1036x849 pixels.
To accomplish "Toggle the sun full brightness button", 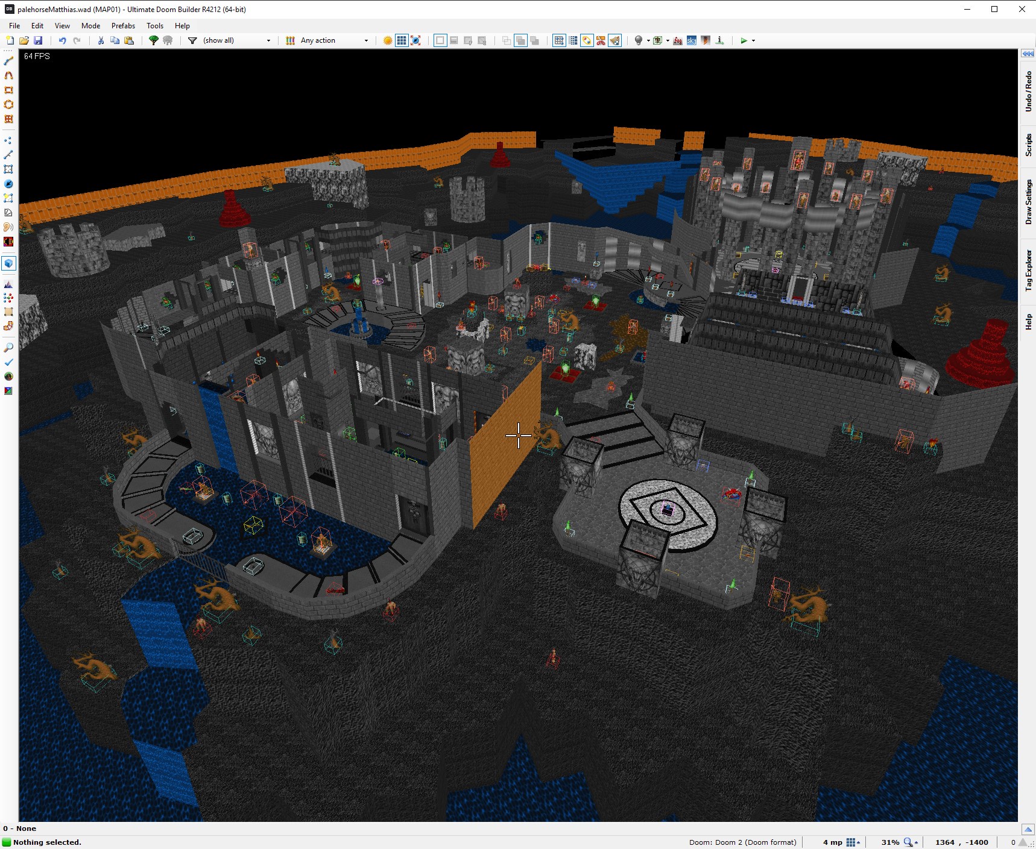I will coord(388,40).
